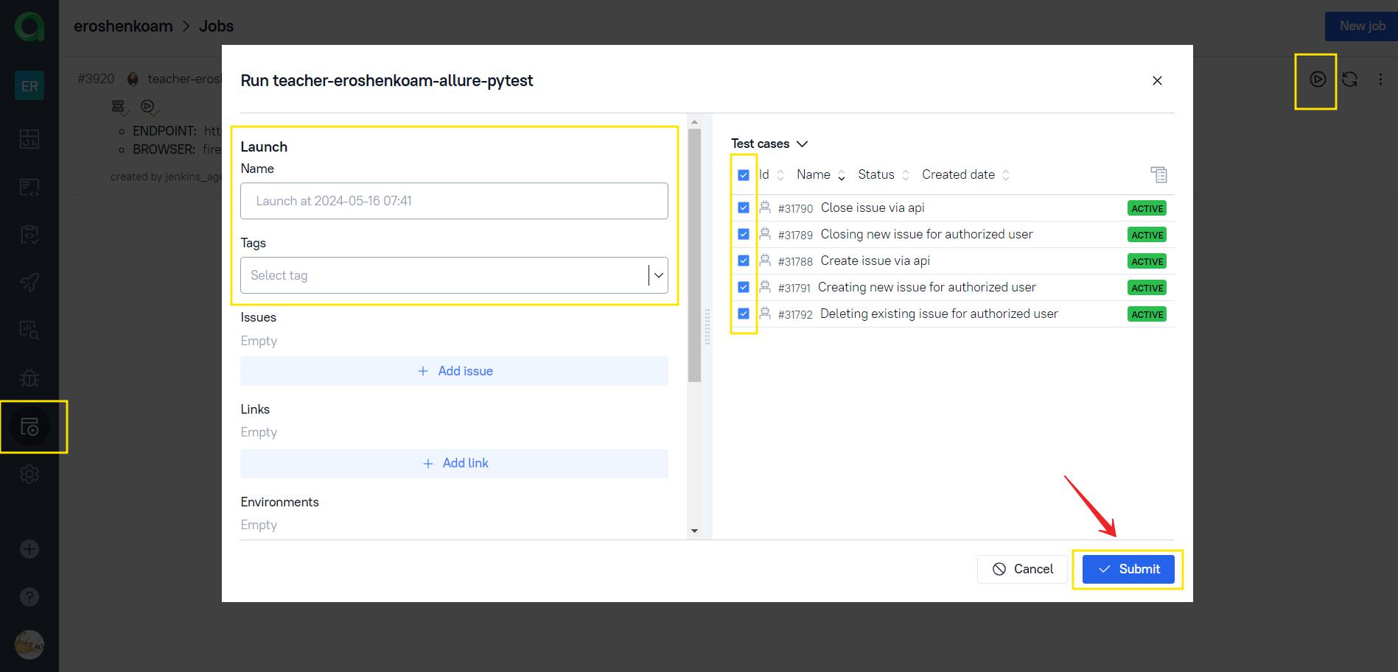Click the scroll down arrow of launch panel
1398x672 pixels.
694,531
